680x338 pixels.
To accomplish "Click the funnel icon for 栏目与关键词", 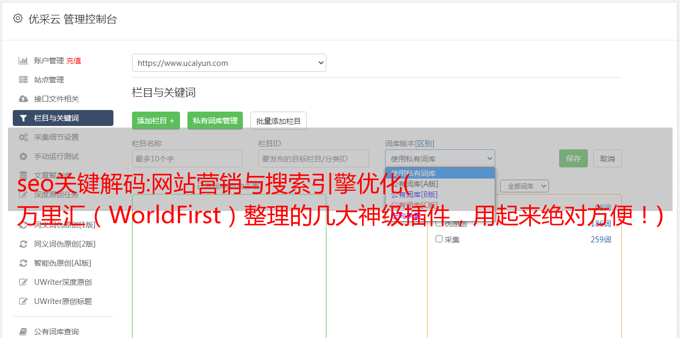I will [x=23, y=118].
